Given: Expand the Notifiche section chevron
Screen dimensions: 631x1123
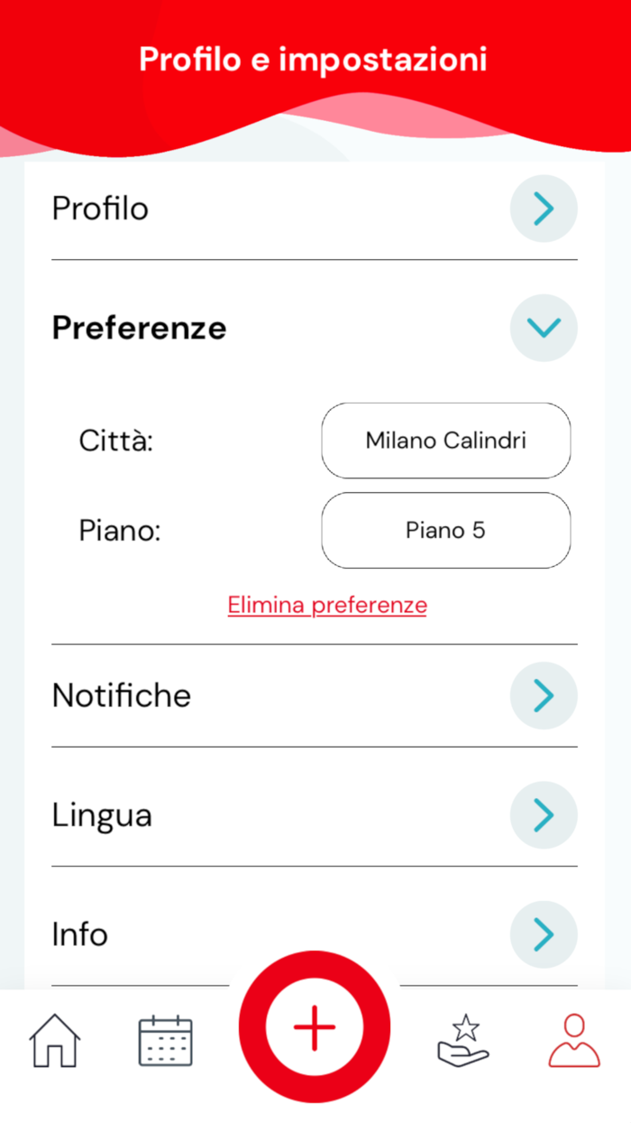Looking at the screenshot, I should [x=544, y=695].
